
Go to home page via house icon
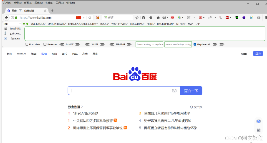point(158,17)
